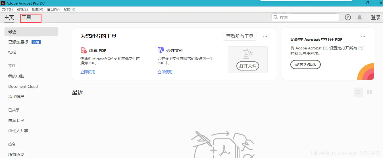The height and width of the screenshot is (158, 383).
Task: Restore down the Acrobat window
Action: 368,3
